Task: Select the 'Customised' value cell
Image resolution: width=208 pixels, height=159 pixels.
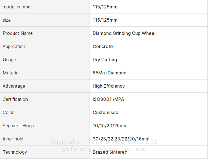Action: [x=106, y=112]
